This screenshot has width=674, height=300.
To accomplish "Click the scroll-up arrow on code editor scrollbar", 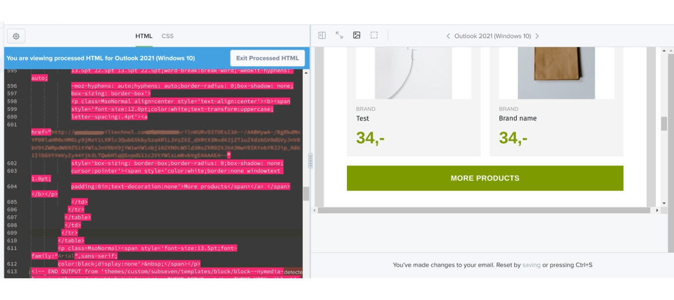I will 306,72.
